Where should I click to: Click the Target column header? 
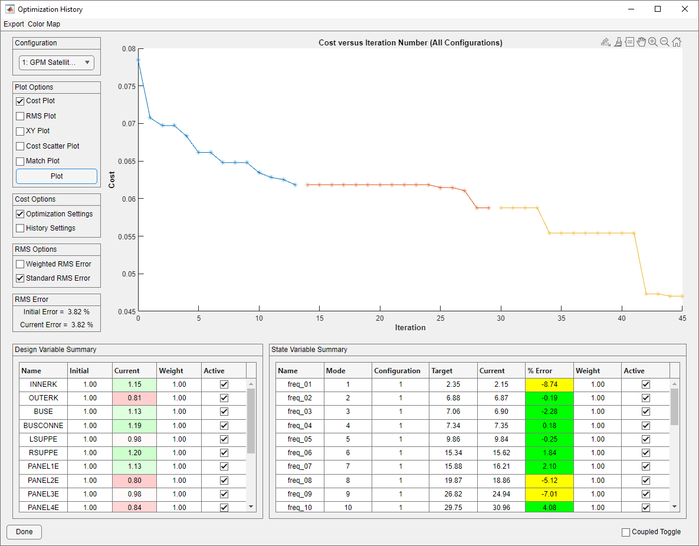point(454,371)
